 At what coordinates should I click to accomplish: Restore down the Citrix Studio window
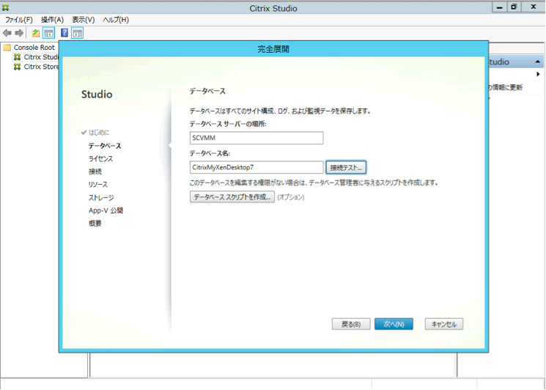[x=514, y=7]
